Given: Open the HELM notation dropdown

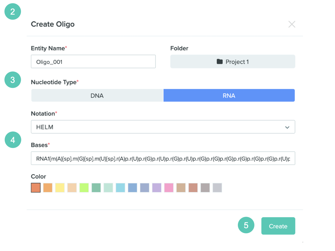Looking at the screenshot, I should point(163,127).
